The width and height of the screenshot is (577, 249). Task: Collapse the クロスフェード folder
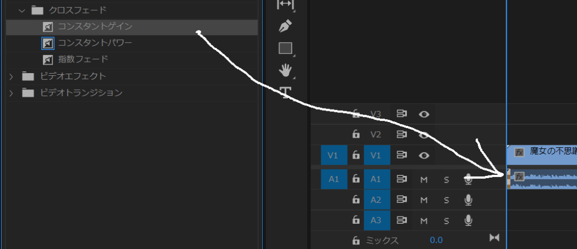coord(22,10)
